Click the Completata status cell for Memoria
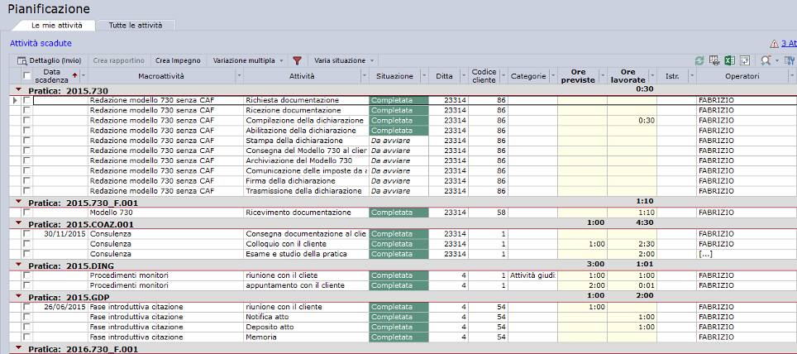The width and height of the screenshot is (797, 354). coord(398,337)
